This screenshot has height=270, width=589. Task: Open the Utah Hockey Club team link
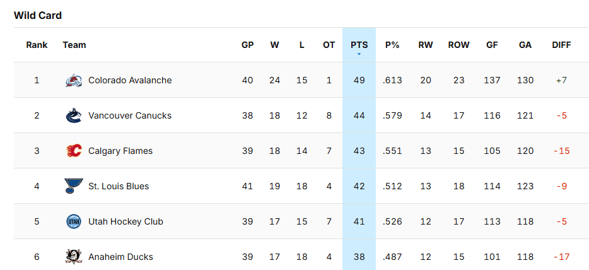[x=125, y=221]
